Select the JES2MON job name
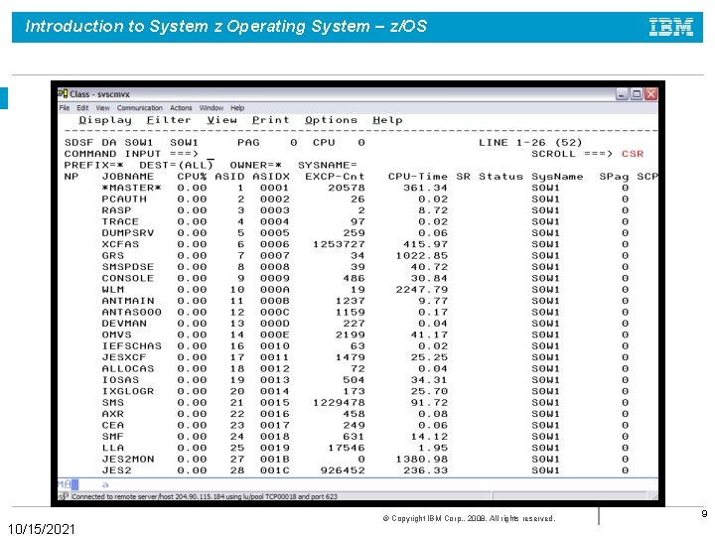 128,460
